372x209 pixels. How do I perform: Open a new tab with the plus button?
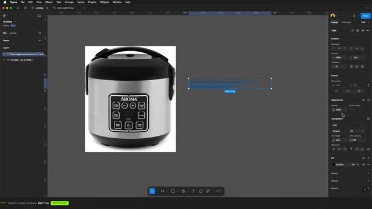click(84, 8)
